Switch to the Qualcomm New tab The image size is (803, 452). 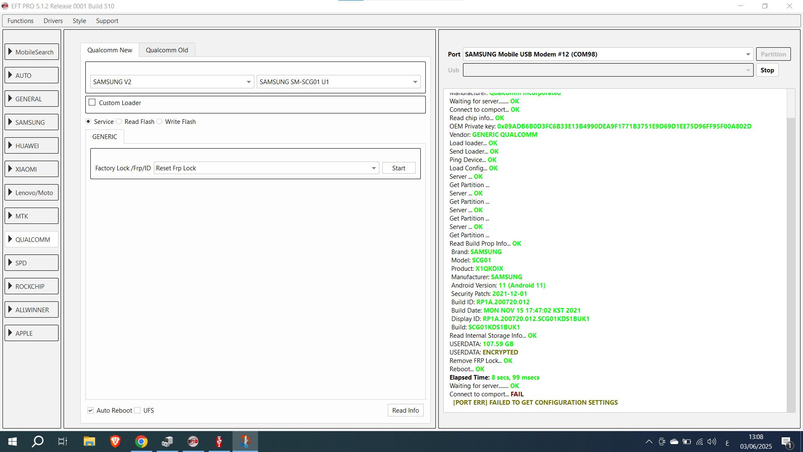pos(110,50)
